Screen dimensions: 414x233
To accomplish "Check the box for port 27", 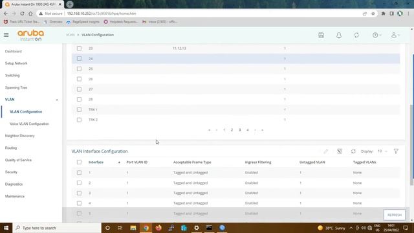I will 79,89.
